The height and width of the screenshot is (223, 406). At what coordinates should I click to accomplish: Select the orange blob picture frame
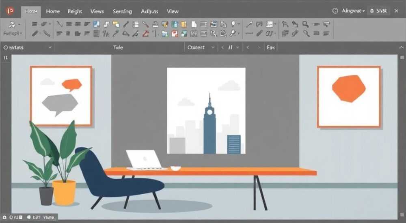coord(349,97)
